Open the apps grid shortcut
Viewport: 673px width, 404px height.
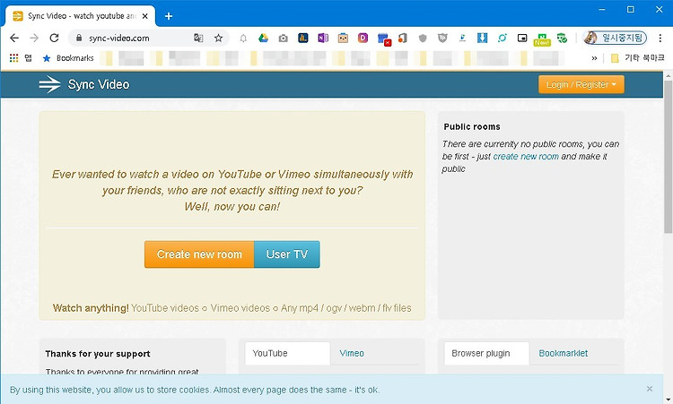[14, 58]
